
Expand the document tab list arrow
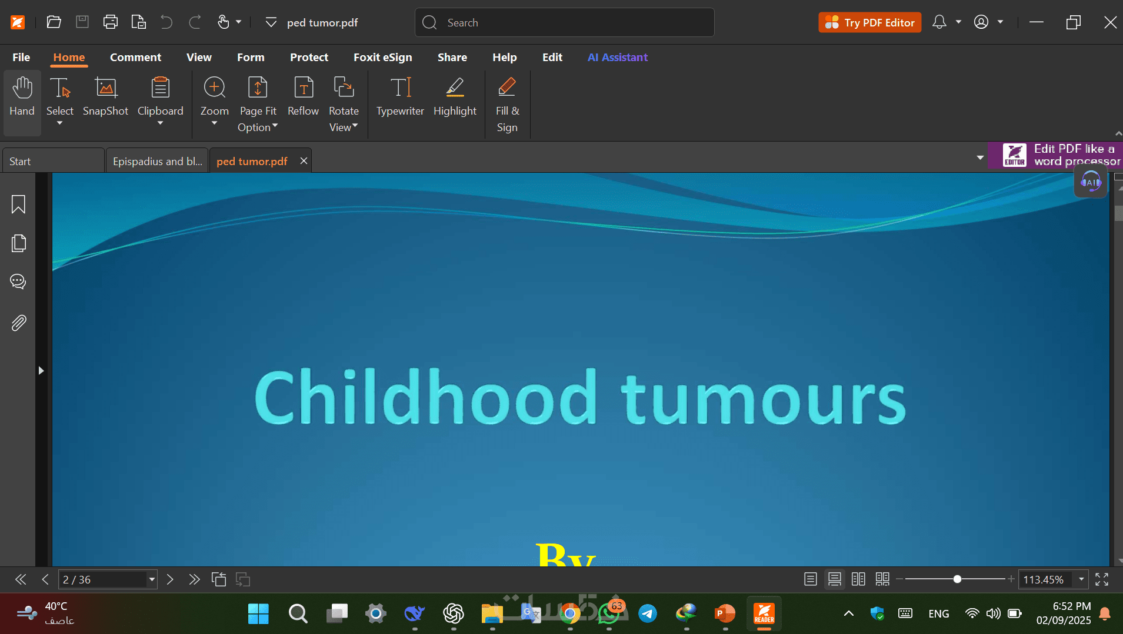(980, 157)
